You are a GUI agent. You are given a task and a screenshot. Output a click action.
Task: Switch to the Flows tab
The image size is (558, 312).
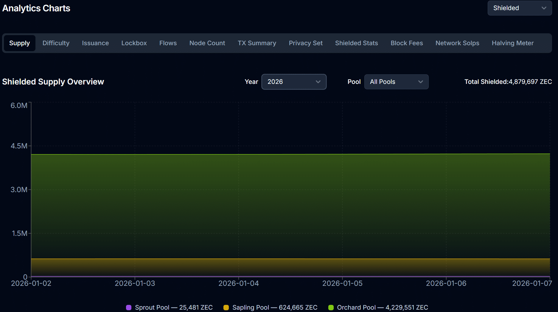coord(168,43)
